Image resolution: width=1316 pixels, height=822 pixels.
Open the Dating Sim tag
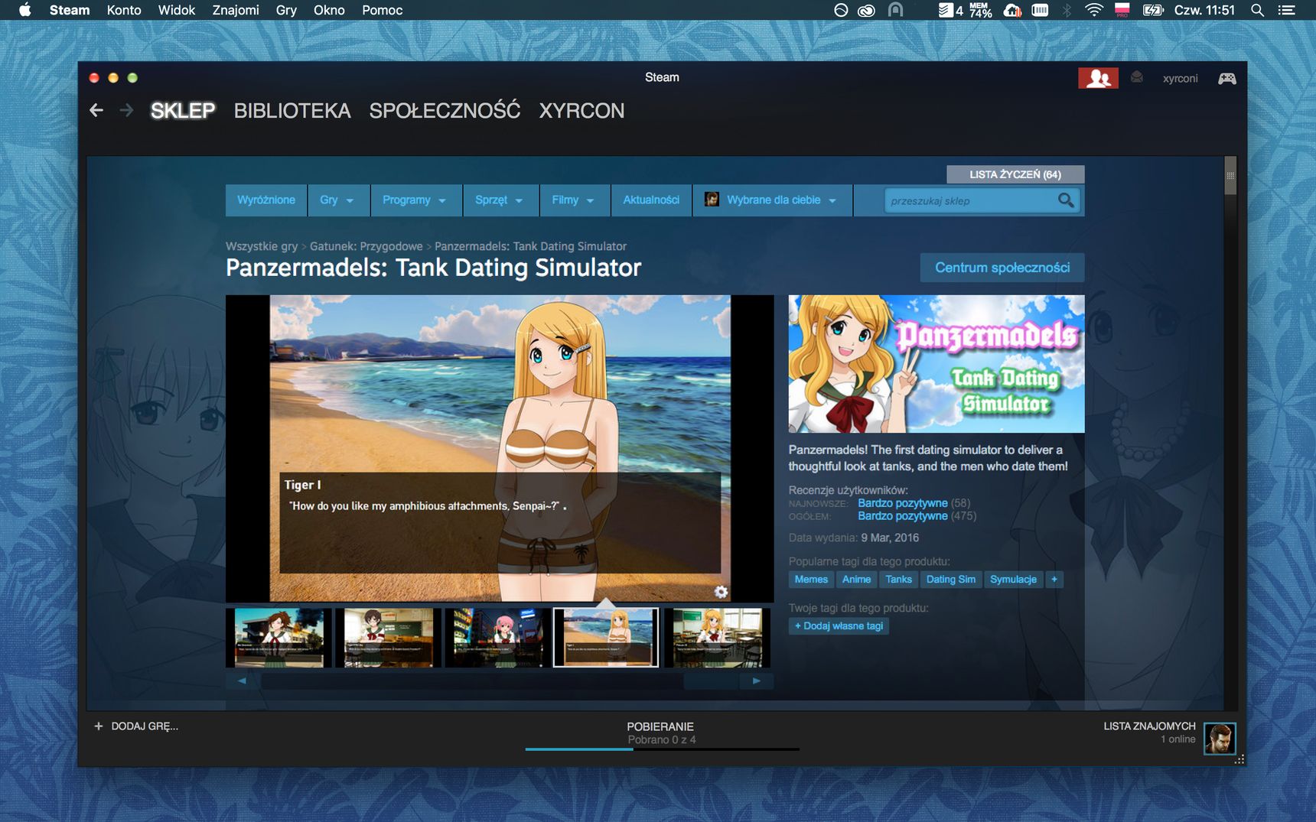pyautogui.click(x=951, y=580)
